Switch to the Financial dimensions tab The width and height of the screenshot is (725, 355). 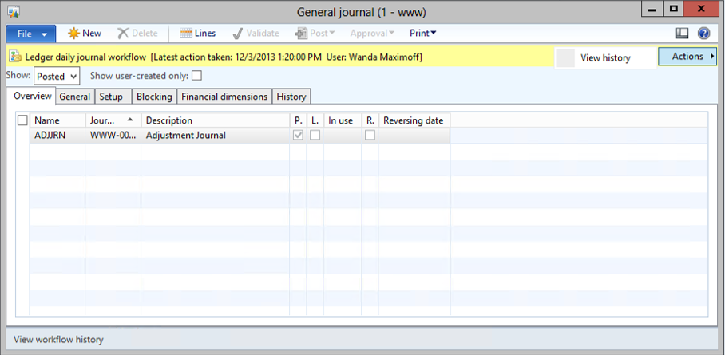click(224, 97)
